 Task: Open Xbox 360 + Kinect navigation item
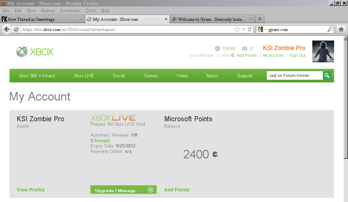coord(37,76)
